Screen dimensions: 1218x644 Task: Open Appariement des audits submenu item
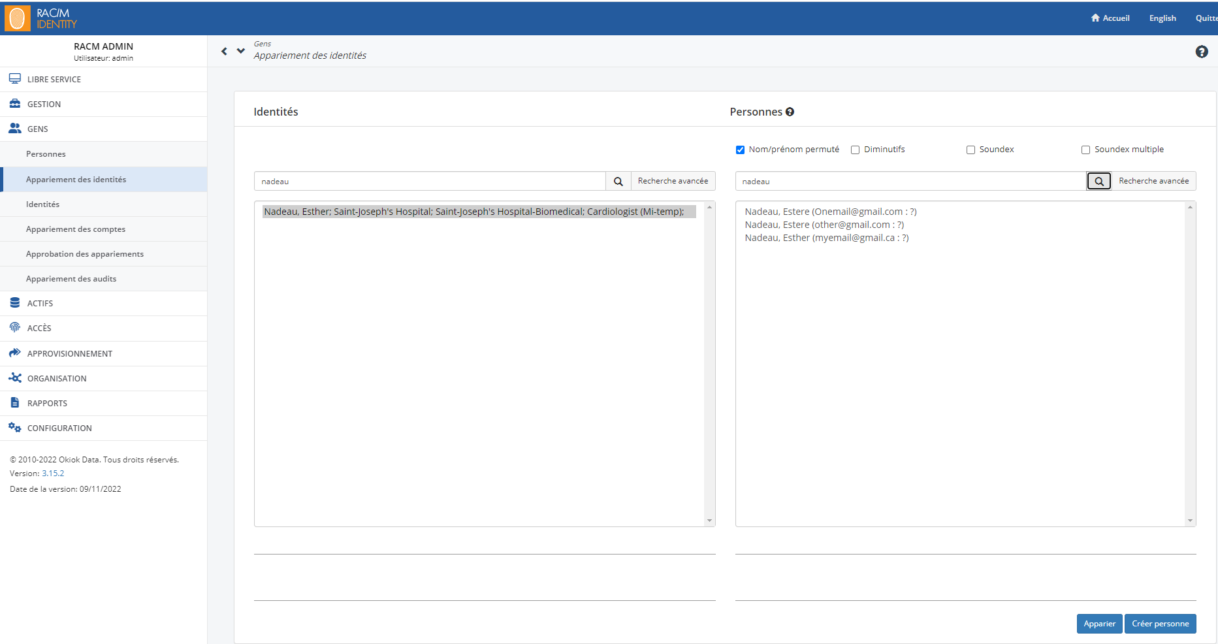pos(104,278)
